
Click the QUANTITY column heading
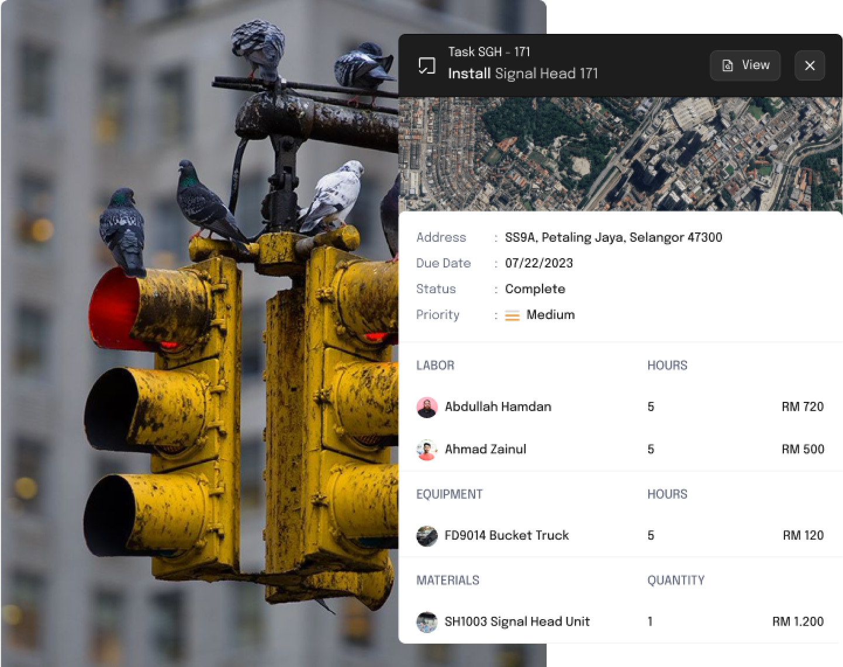click(676, 581)
